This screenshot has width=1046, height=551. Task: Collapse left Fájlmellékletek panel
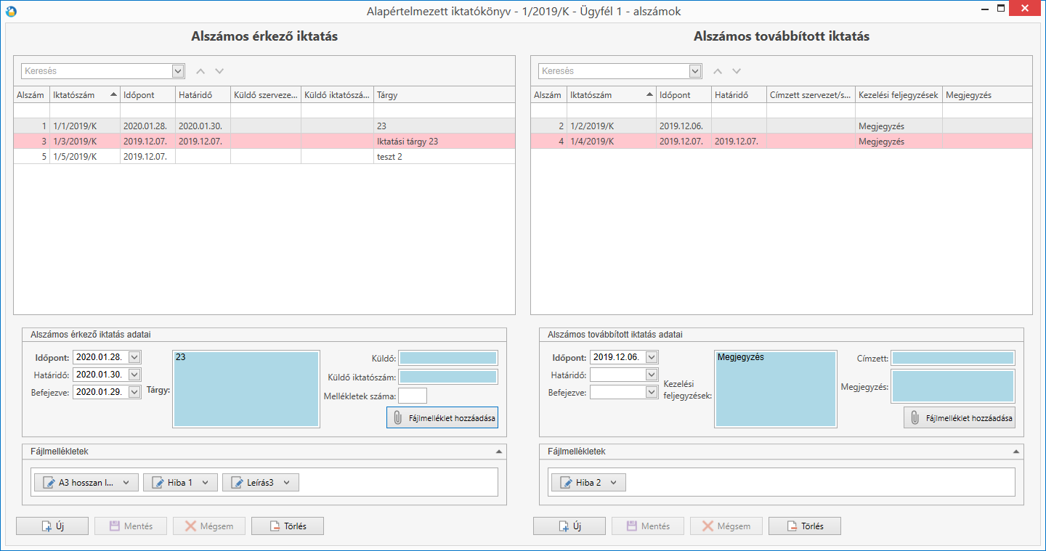(x=498, y=452)
